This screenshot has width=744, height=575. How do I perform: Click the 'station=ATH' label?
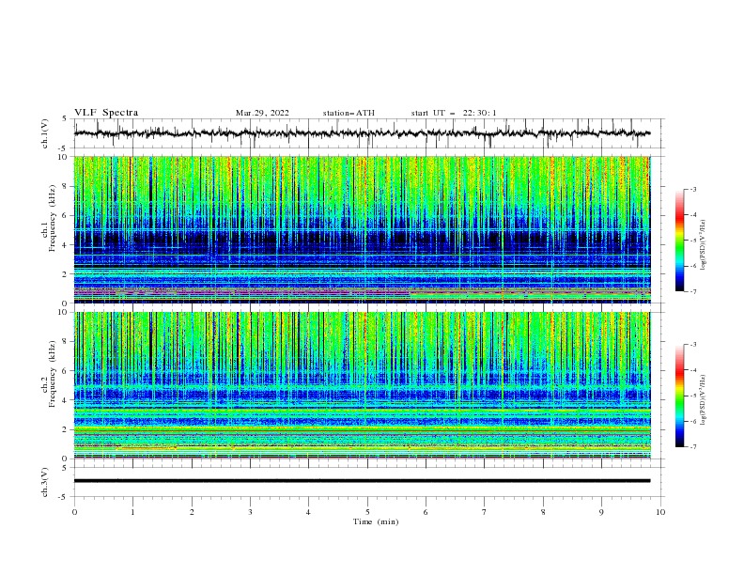coord(349,113)
